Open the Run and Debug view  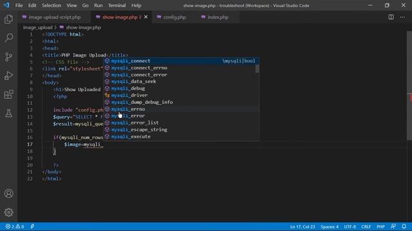tap(8, 76)
